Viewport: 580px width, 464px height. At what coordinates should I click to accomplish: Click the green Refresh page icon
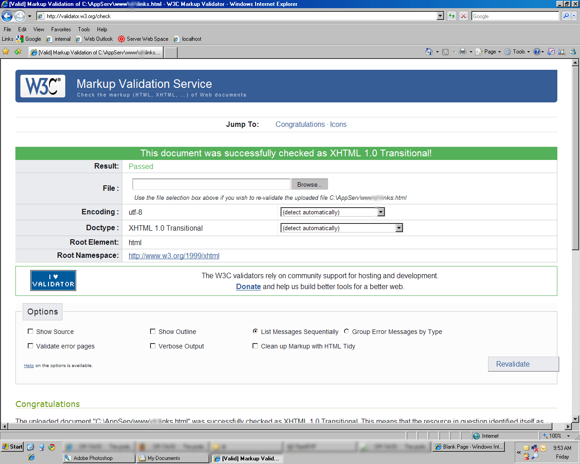[452, 16]
